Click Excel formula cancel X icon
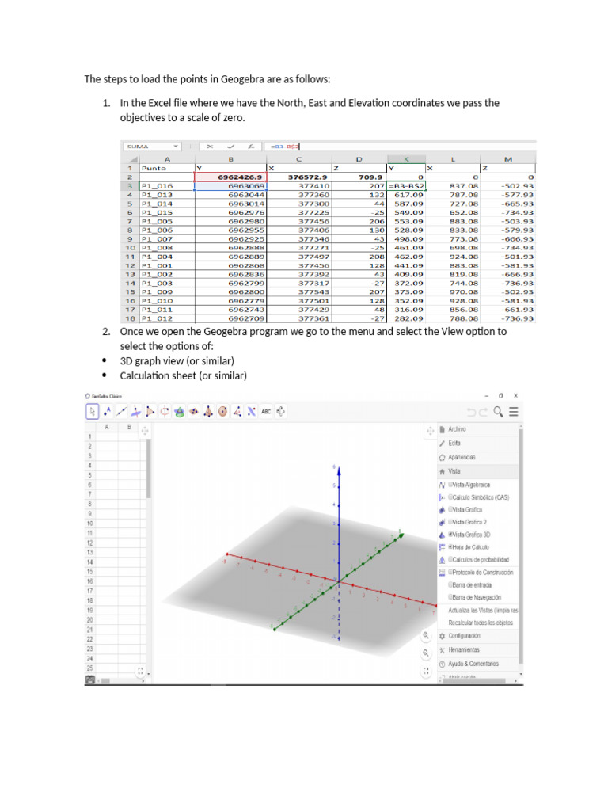 (209, 147)
